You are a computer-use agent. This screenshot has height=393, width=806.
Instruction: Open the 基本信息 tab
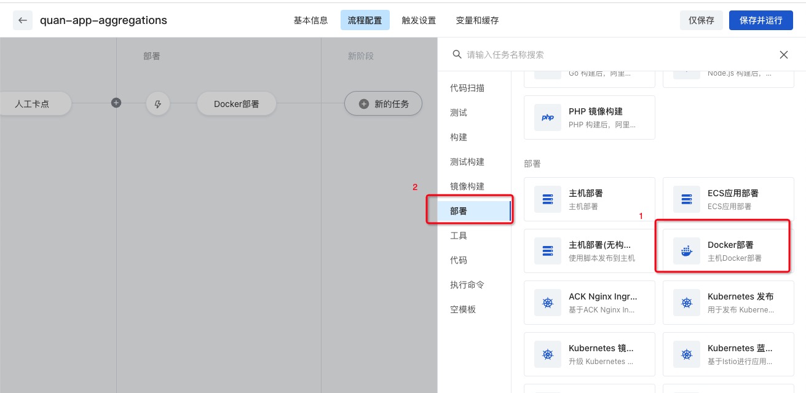coord(310,20)
